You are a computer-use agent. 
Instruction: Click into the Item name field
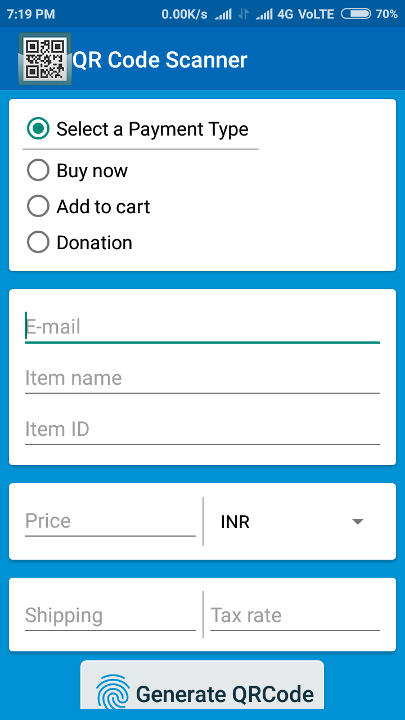click(202, 377)
